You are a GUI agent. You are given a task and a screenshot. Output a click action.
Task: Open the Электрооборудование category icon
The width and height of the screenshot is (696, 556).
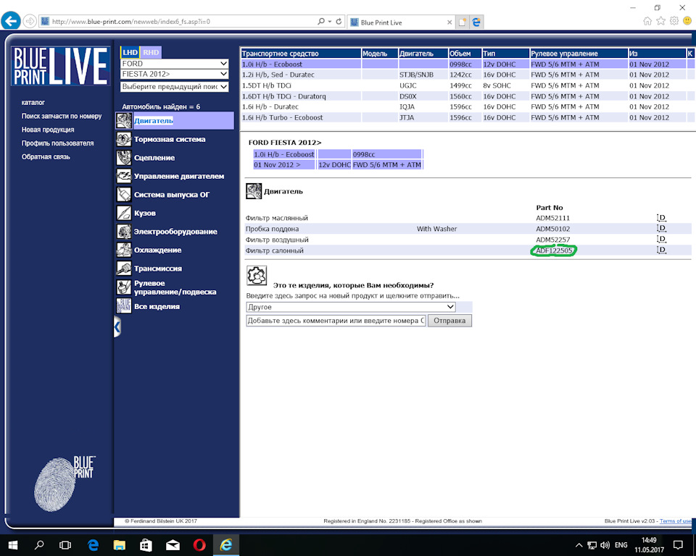[124, 232]
